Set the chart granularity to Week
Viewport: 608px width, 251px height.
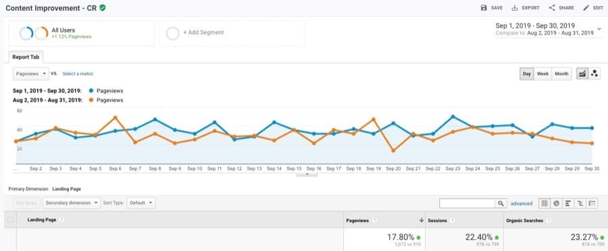click(542, 74)
